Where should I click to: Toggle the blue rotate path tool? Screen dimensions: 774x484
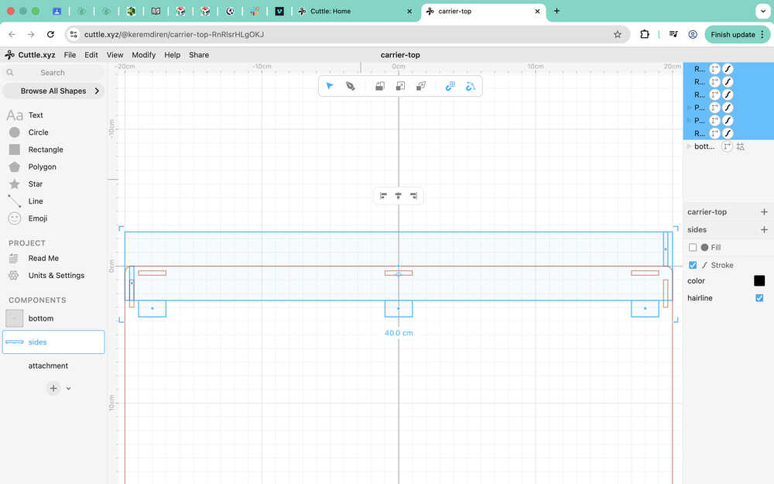471,87
